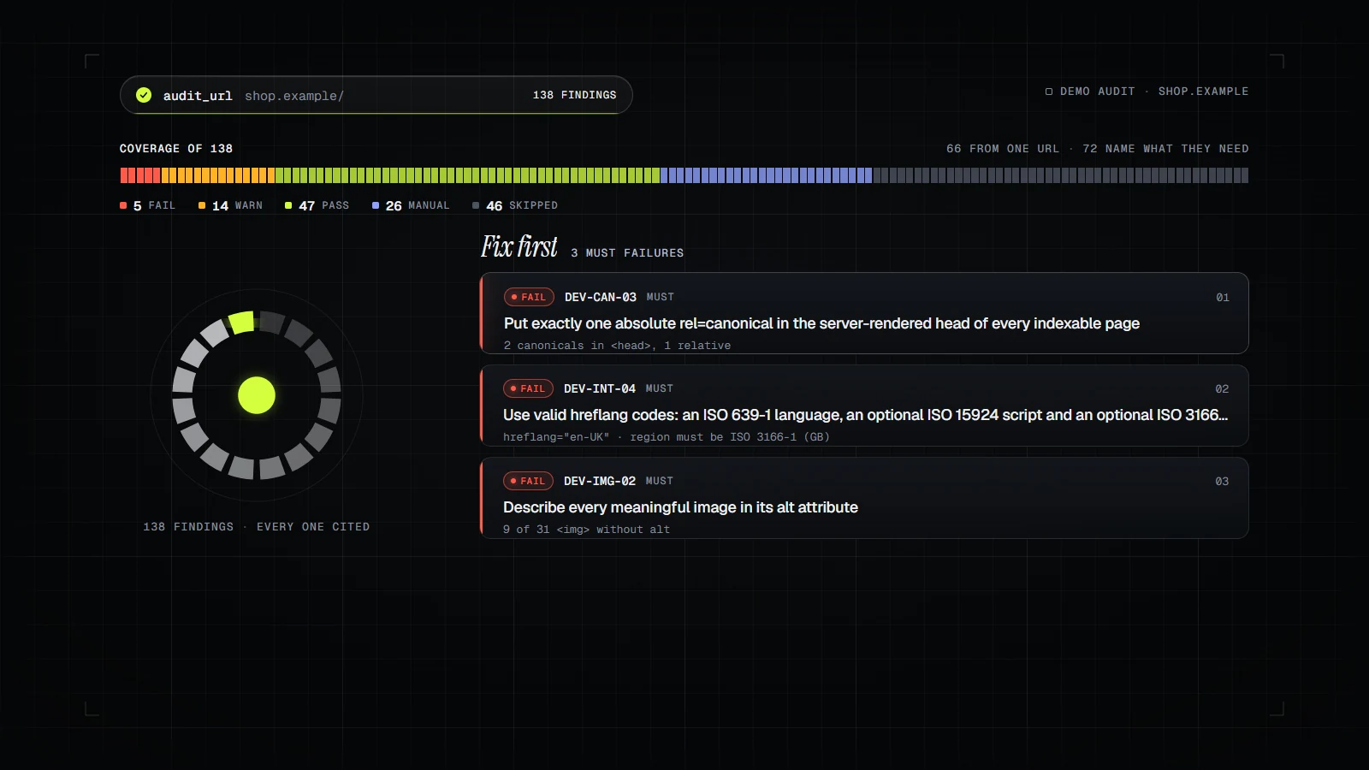Click the SHOP.EXAMPLE label at top right
Image resolution: width=1369 pixels, height=770 pixels.
[1203, 92]
